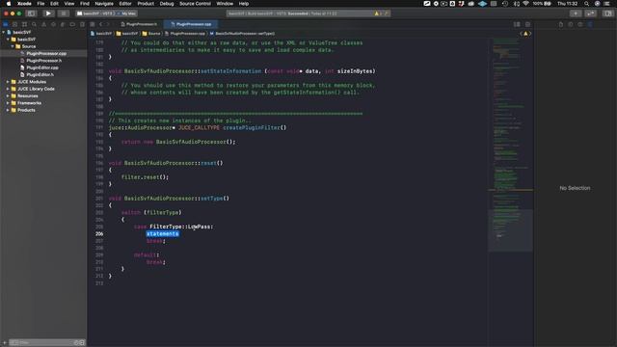Collapse the basicSVF project root

(4, 32)
